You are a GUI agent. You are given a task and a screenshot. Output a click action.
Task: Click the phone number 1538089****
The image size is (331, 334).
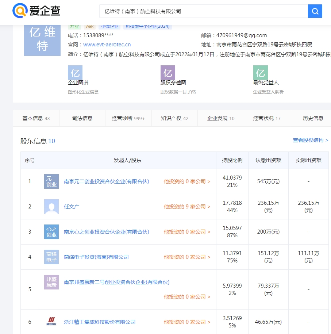click(98, 35)
